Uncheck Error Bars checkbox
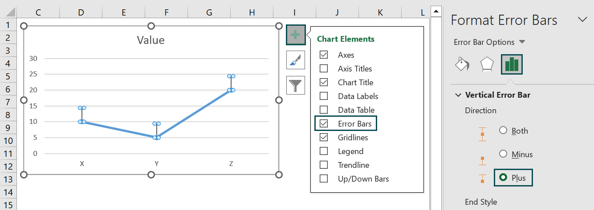The image size is (594, 210). click(324, 123)
